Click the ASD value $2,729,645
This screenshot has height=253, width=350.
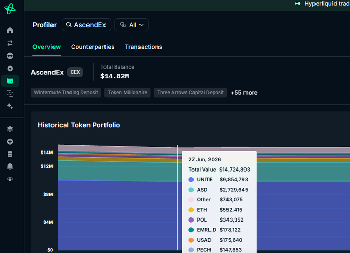coord(234,190)
